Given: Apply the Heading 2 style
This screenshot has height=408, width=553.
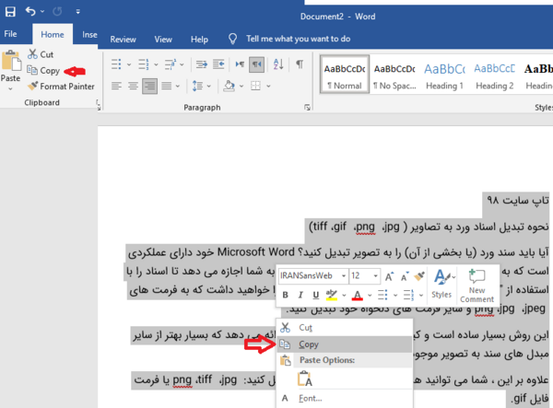Looking at the screenshot, I should pos(494,74).
